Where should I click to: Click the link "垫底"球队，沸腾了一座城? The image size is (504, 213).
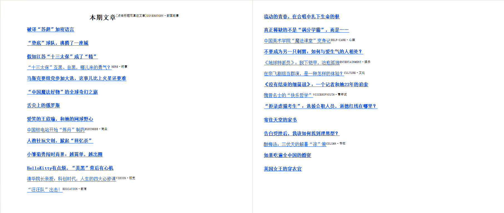[58, 43]
